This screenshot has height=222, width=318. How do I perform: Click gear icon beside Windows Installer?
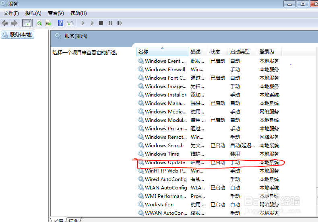point(141,95)
